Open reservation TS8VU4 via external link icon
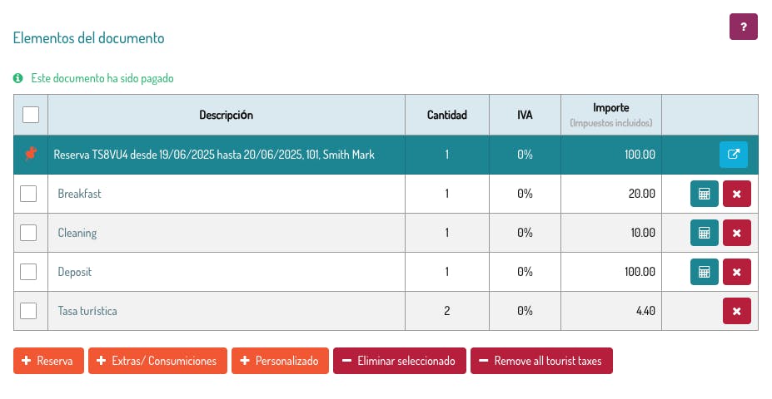Screen dimensions: 772x399 pyautogui.click(x=734, y=155)
